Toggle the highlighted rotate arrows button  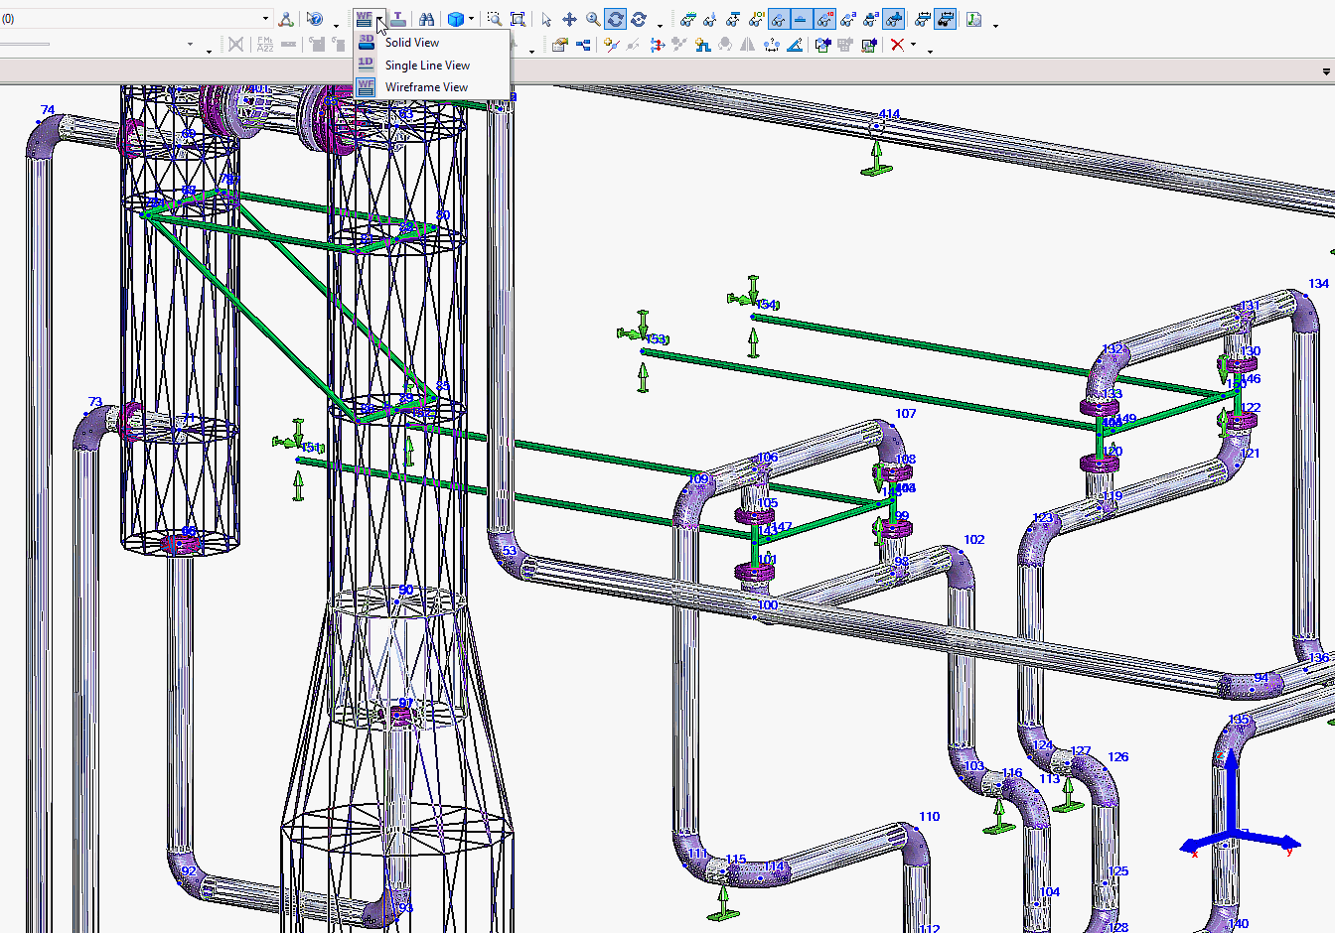click(x=639, y=19)
